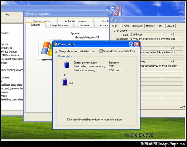
Task: Click the background window's maximize button
Action: tap(113, 8)
